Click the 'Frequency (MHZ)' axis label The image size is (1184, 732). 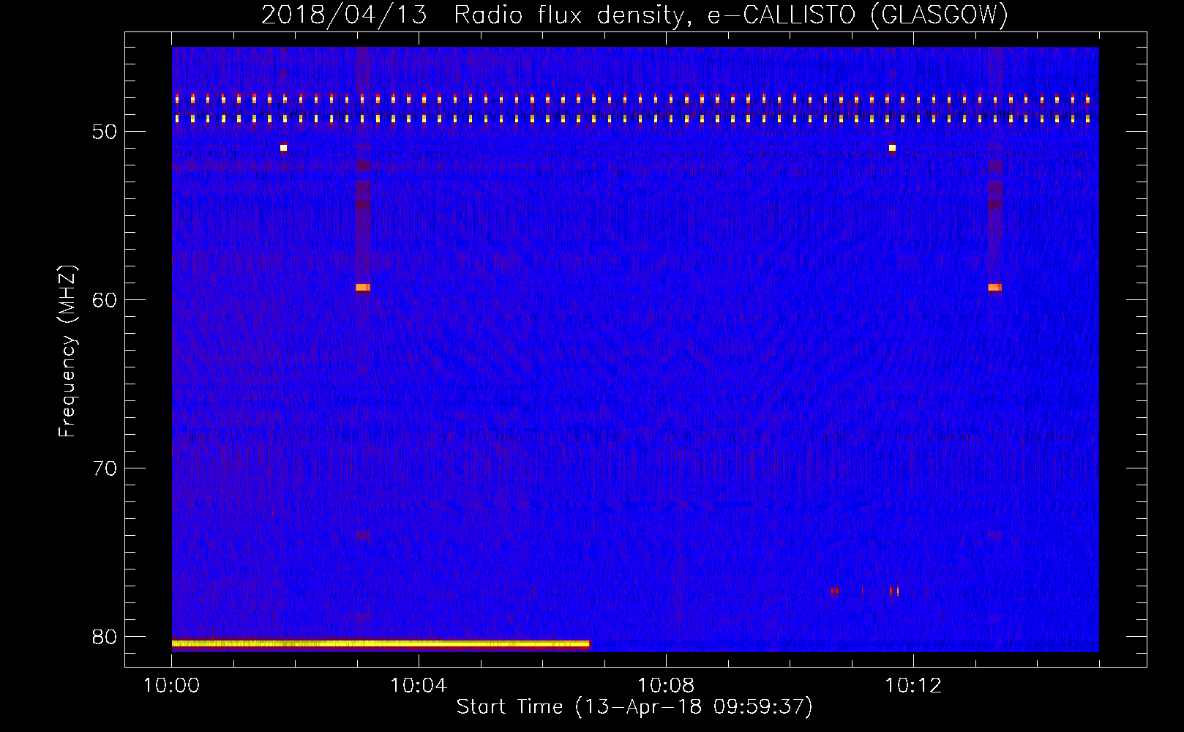pyautogui.click(x=67, y=351)
